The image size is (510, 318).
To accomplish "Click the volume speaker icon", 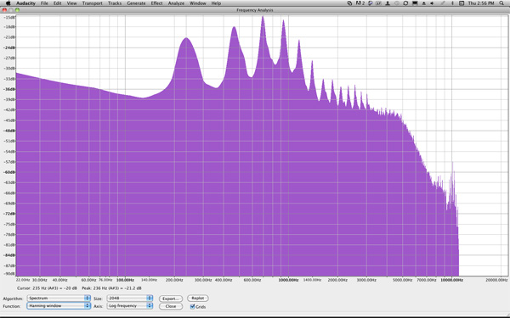I will pos(433,3).
